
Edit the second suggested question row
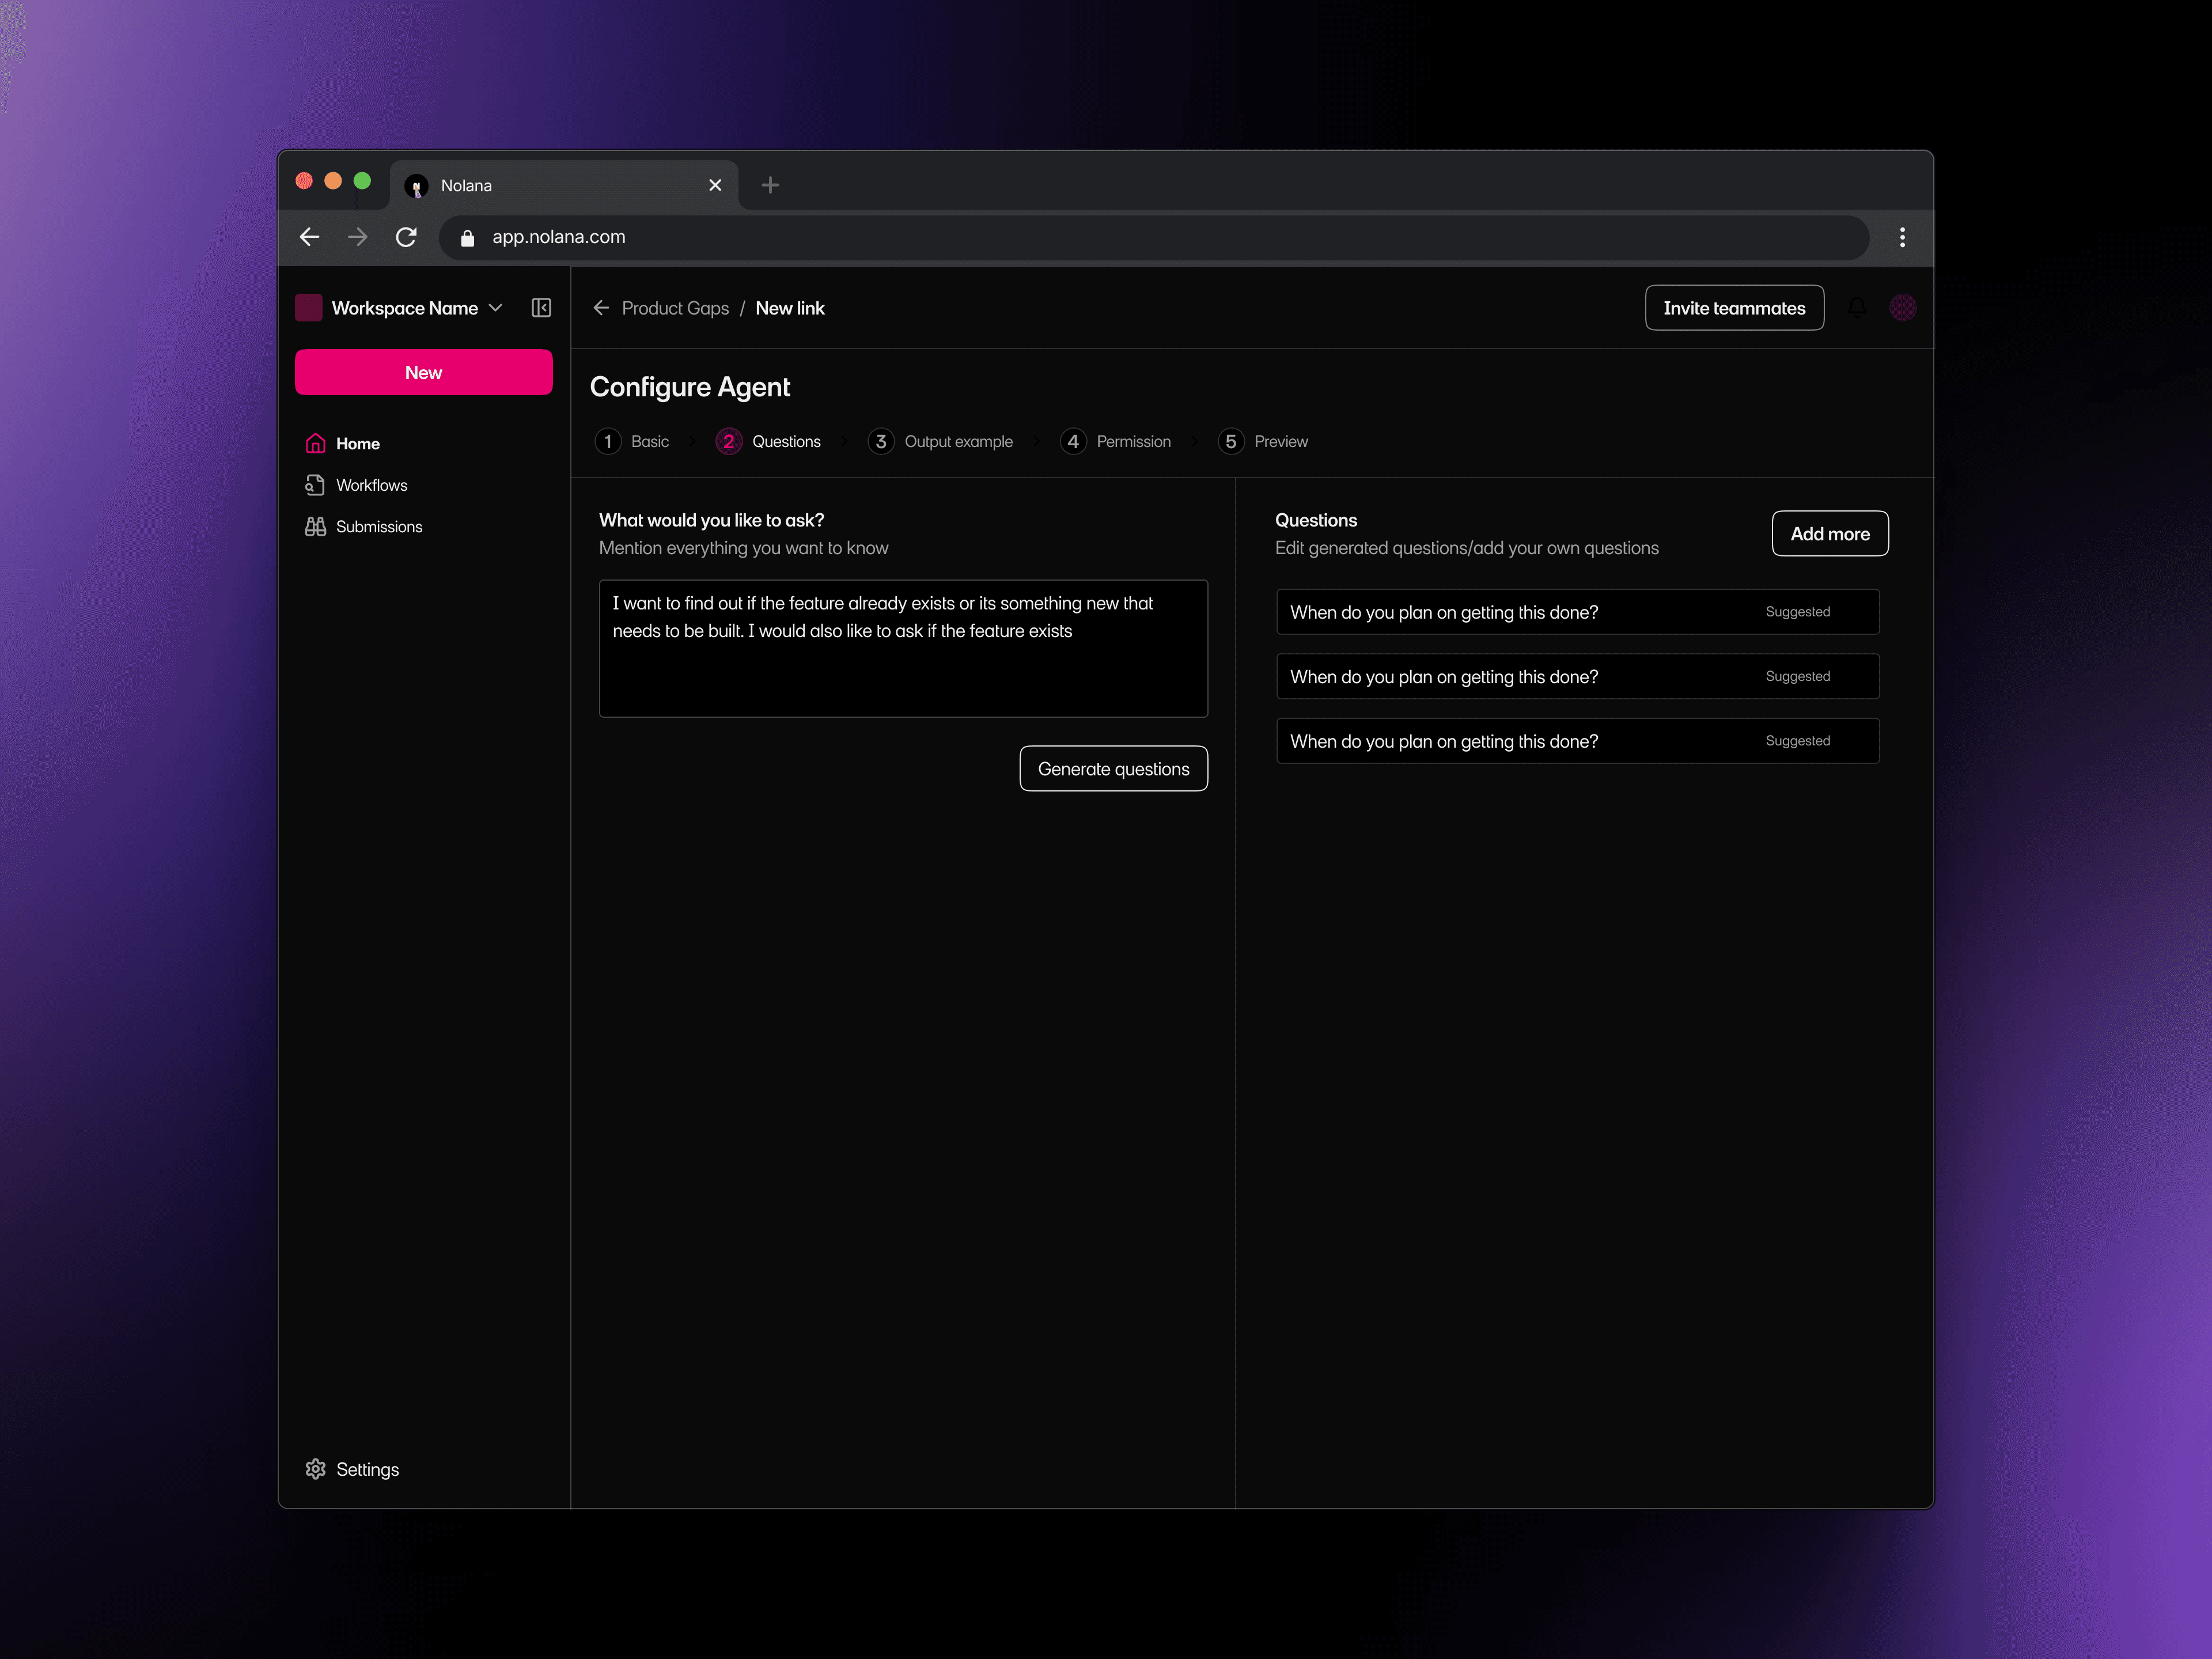click(x=1577, y=676)
